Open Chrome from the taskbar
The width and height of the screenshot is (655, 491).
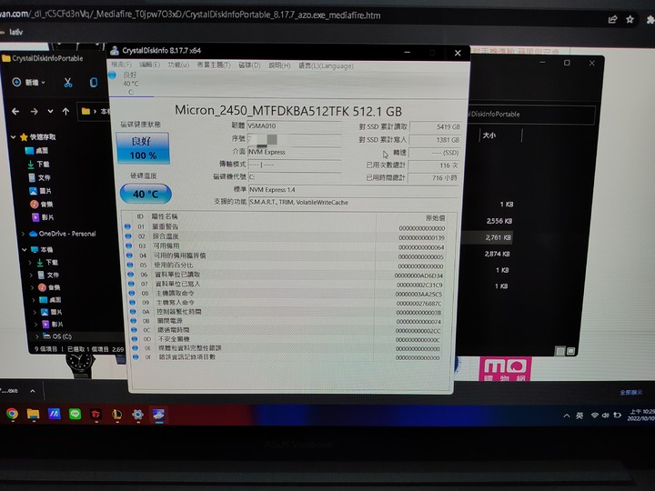click(12, 414)
